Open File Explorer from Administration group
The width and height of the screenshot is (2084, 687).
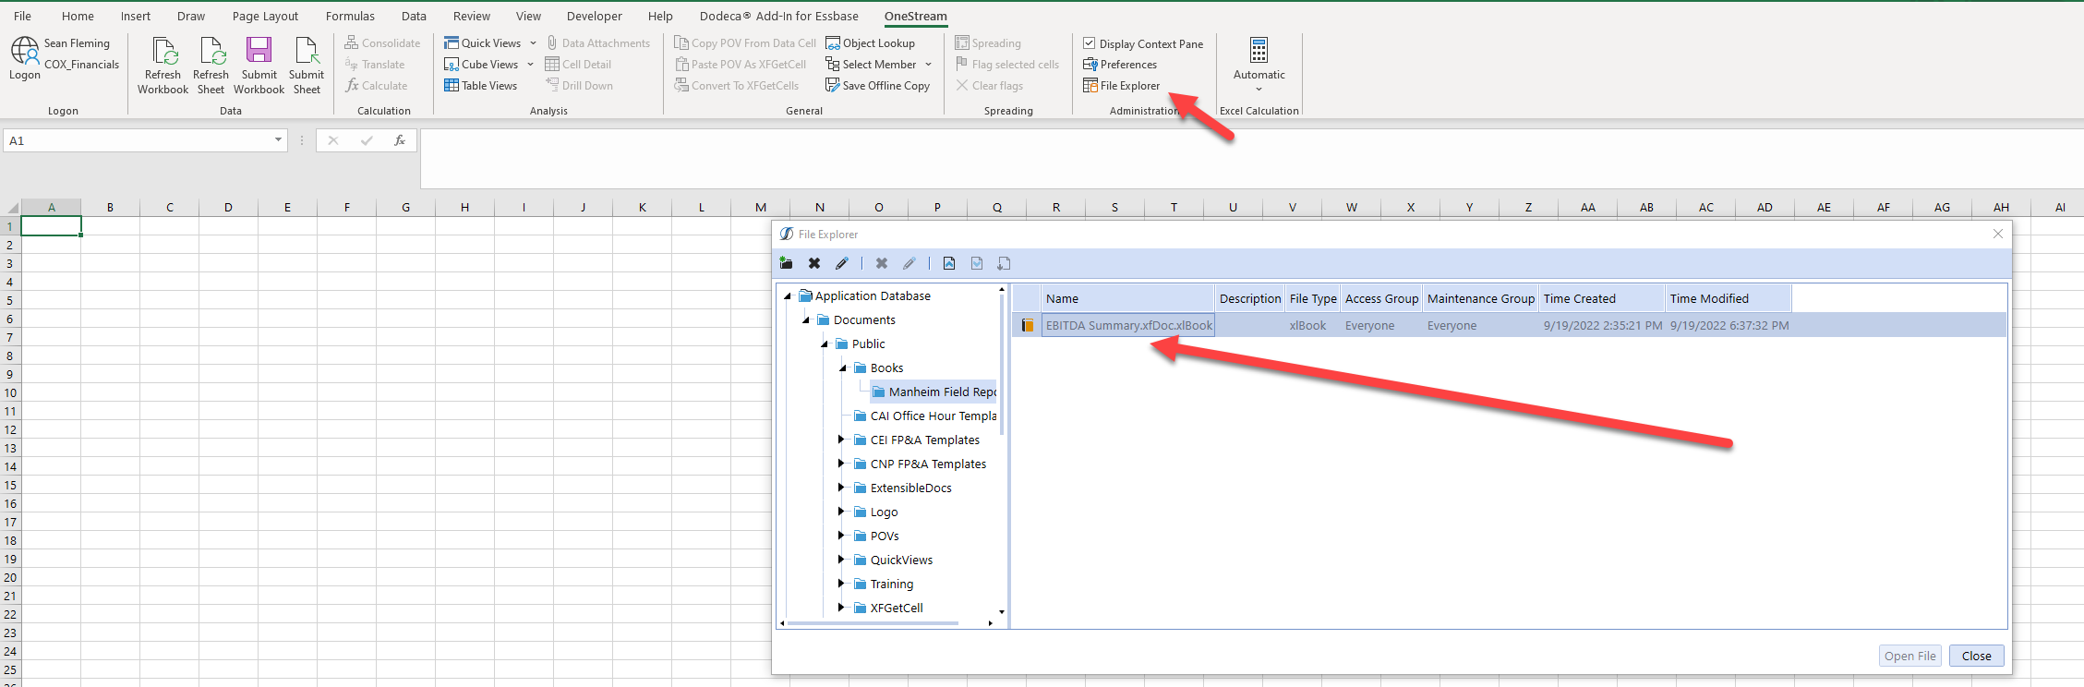point(1121,86)
